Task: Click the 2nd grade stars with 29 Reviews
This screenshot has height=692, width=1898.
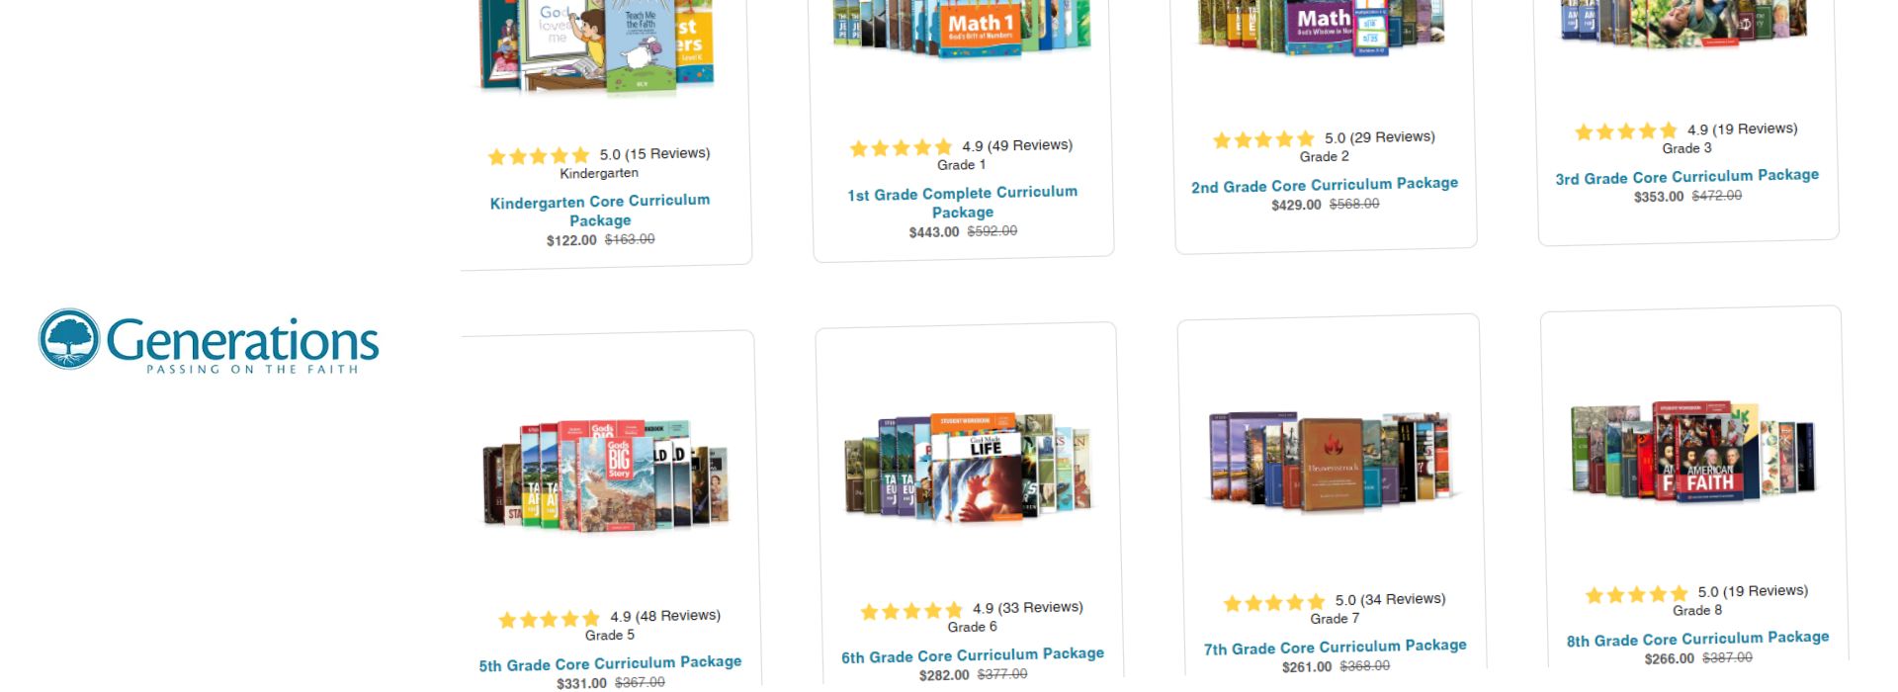Action: pos(1325,138)
